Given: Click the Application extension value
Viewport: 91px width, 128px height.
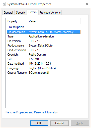Looking at the screenshot, I should click(x=41, y=36).
